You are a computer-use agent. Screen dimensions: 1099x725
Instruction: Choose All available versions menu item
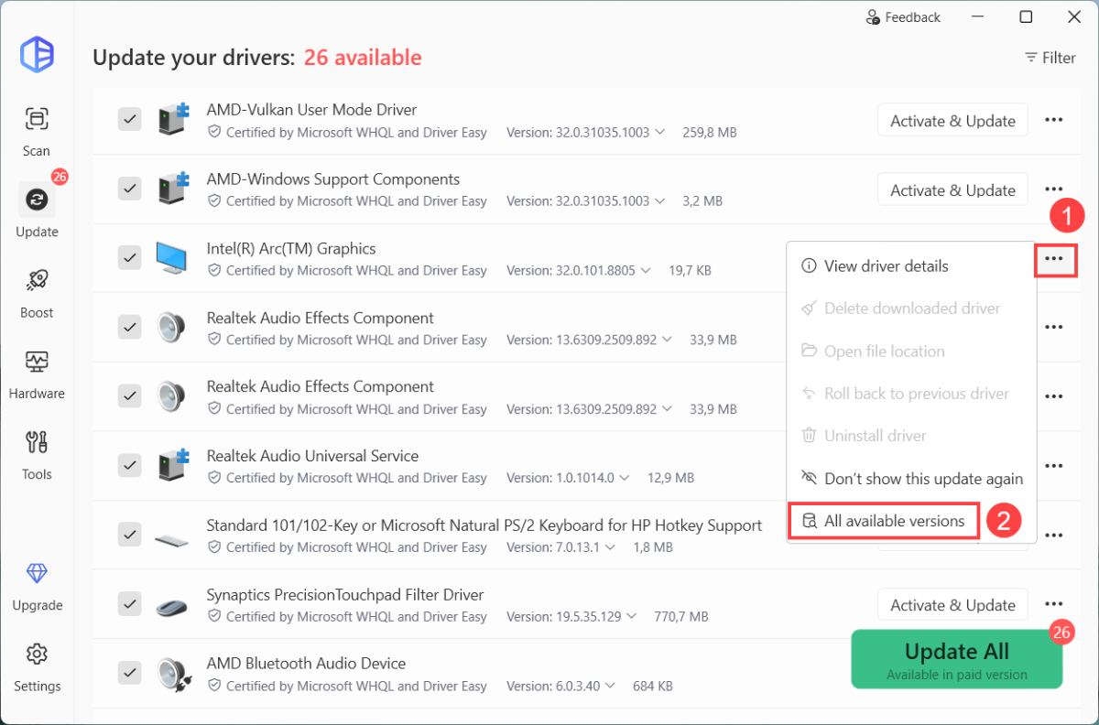pos(884,521)
